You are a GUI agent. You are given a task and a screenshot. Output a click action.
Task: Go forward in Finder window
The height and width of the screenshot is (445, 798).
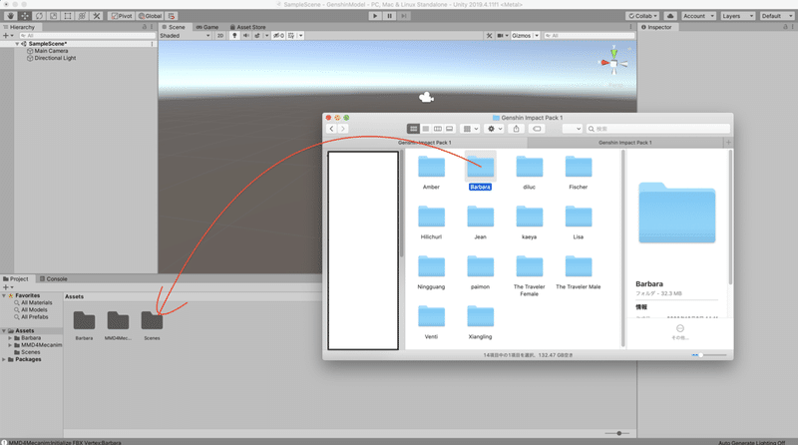click(343, 129)
